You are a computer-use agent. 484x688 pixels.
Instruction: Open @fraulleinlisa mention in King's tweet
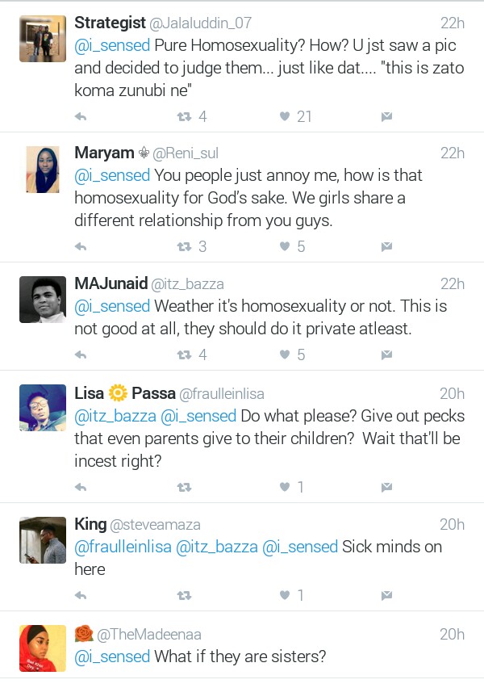coord(123,547)
